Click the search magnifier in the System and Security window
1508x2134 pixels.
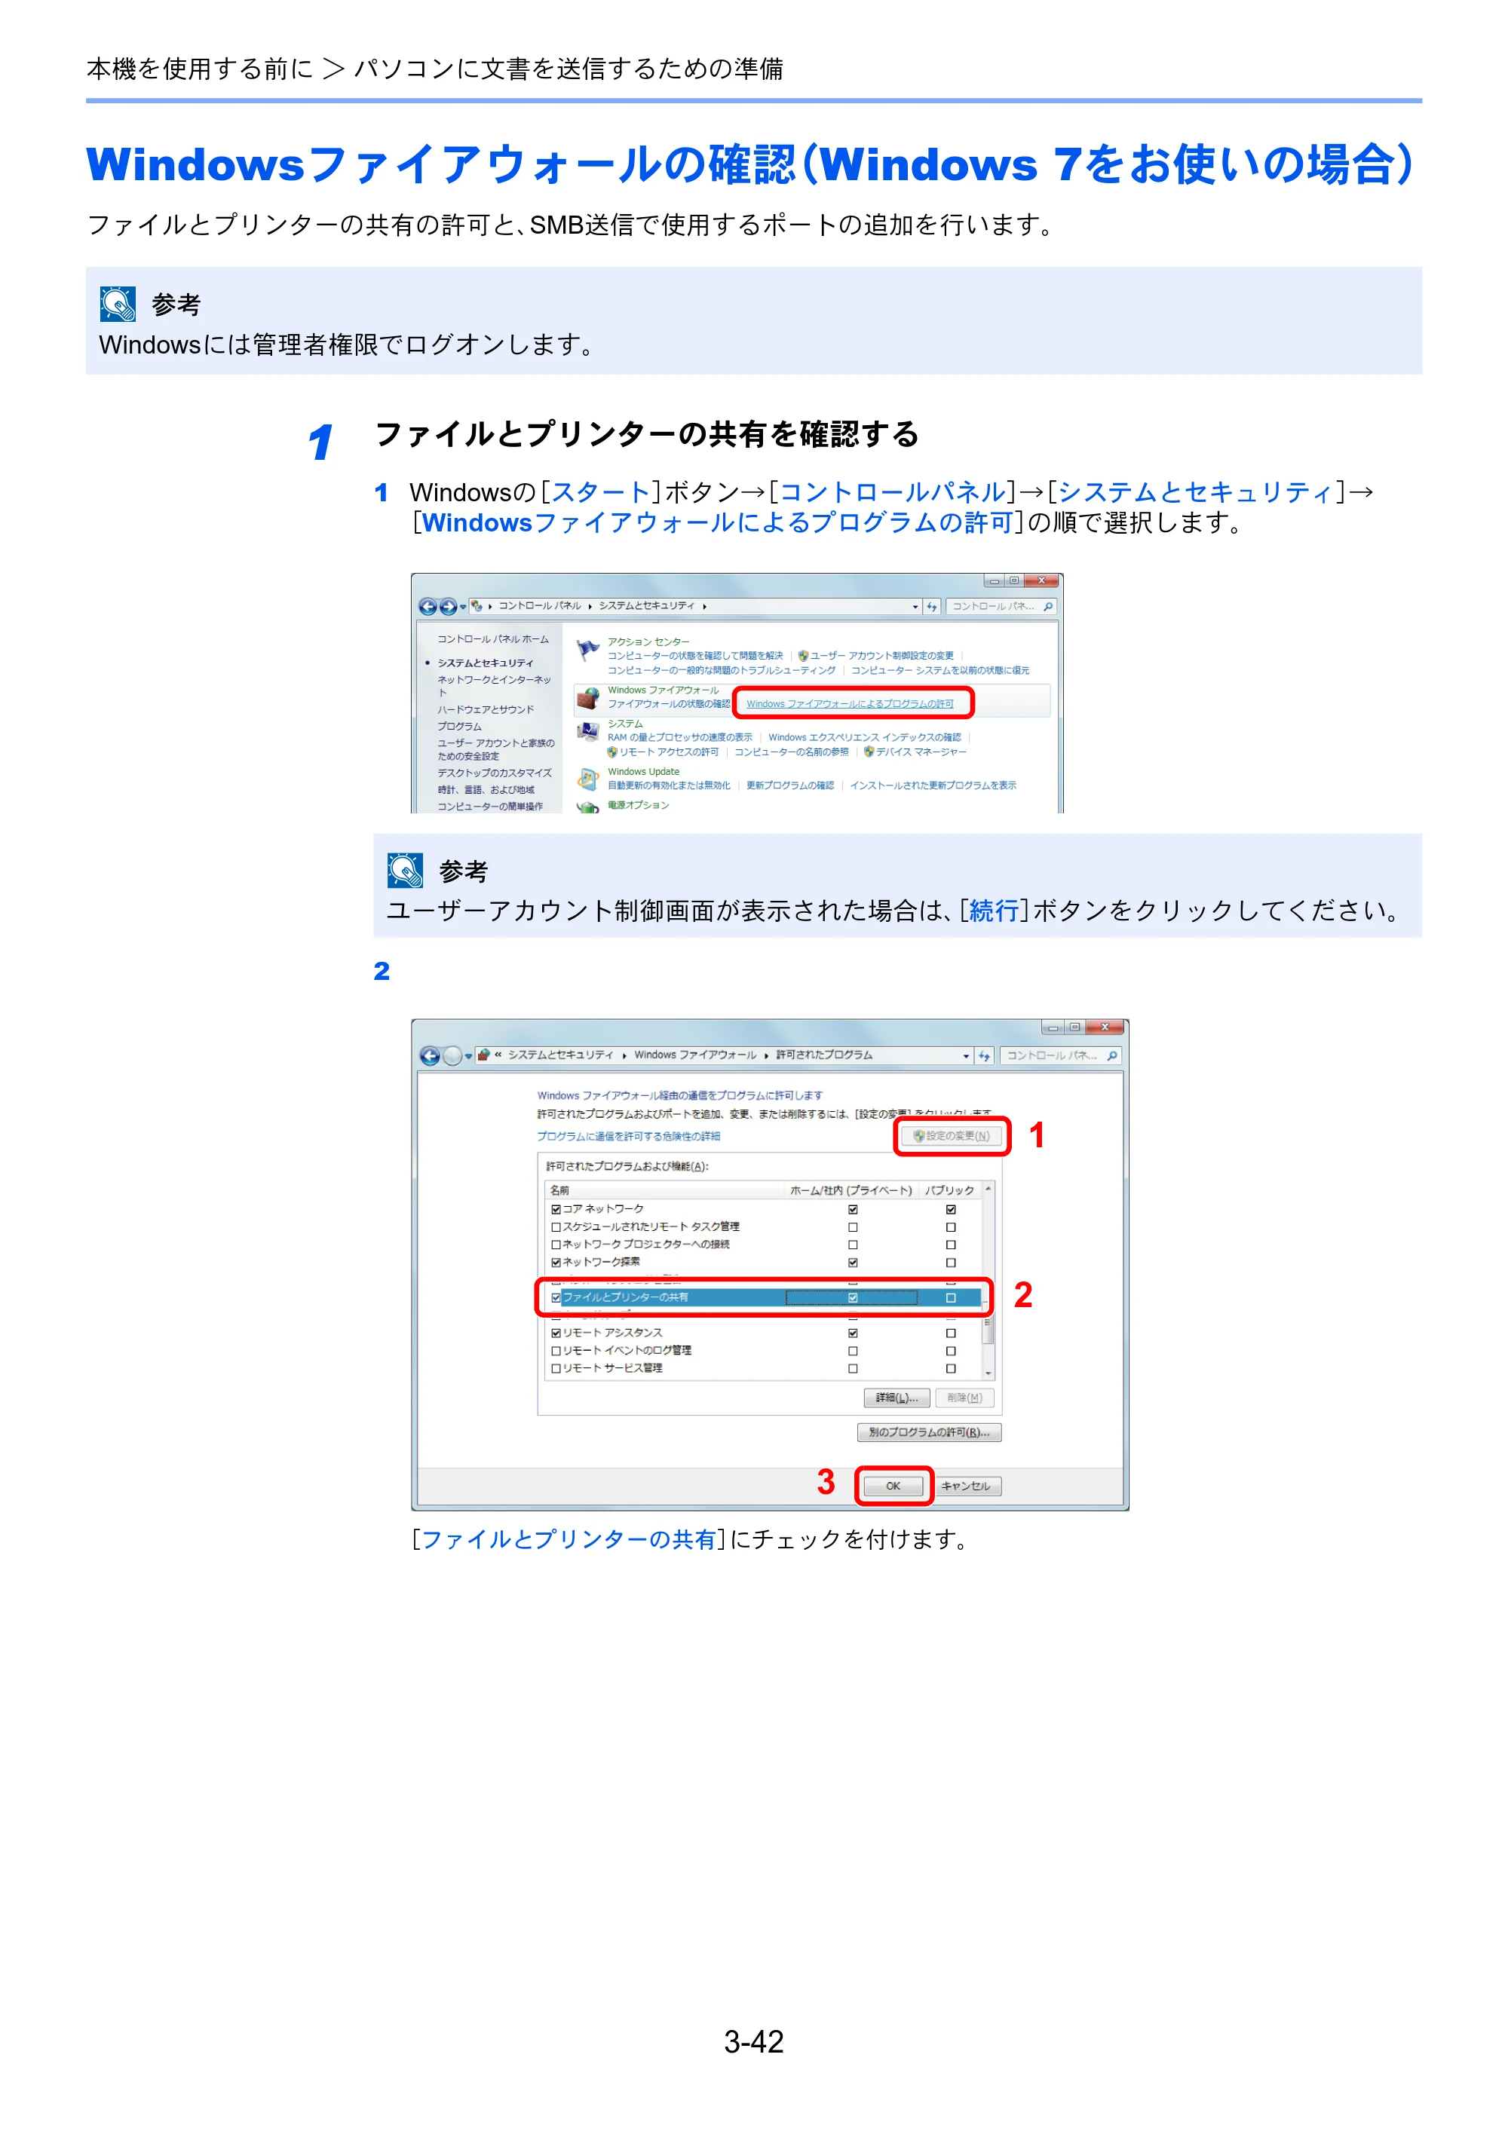[1048, 607]
